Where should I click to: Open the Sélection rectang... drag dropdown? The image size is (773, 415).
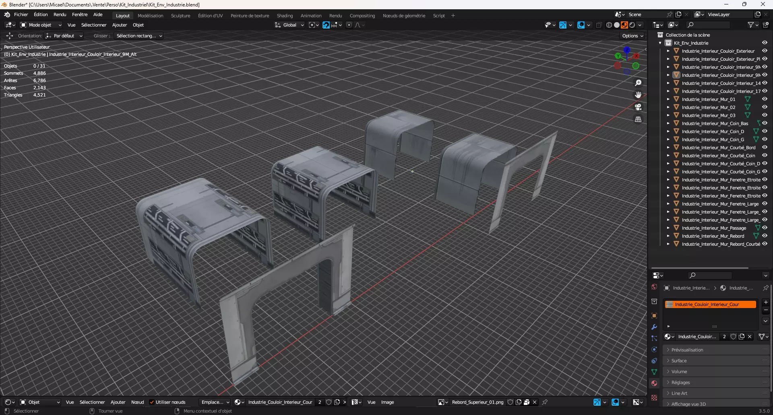click(x=138, y=36)
